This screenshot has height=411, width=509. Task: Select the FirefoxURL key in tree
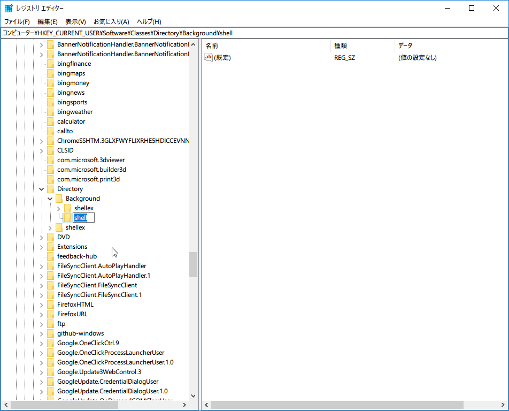click(72, 314)
